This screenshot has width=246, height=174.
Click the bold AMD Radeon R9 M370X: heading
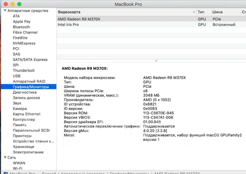click(85, 69)
